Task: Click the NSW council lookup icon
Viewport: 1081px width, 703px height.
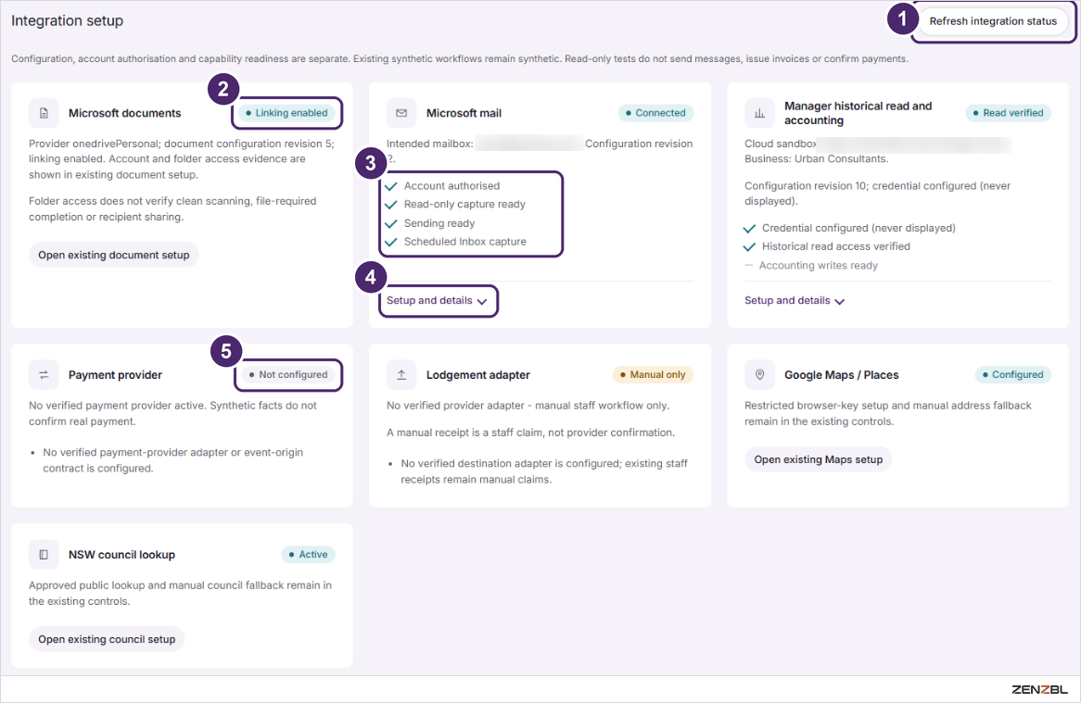Action: coord(44,554)
